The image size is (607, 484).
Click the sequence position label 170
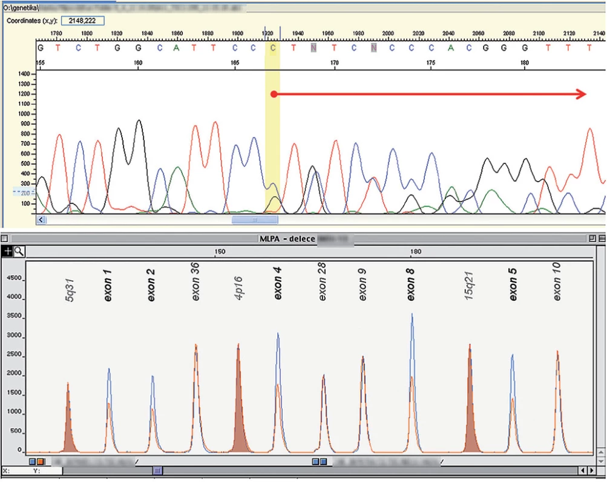click(335, 63)
